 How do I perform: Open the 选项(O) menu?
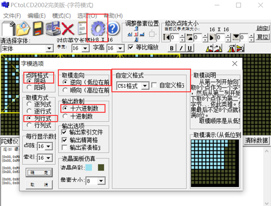(x=87, y=16)
